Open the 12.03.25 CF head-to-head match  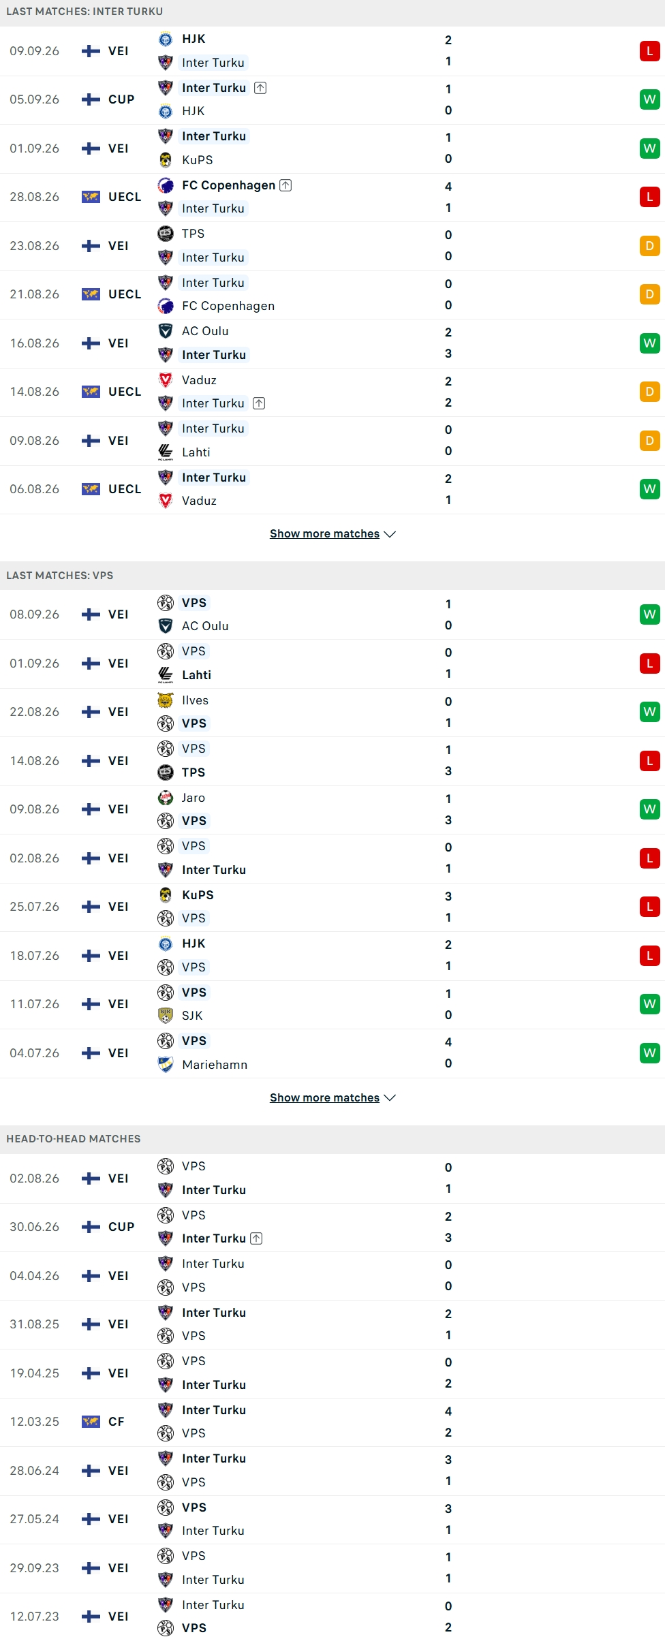[x=332, y=1422]
